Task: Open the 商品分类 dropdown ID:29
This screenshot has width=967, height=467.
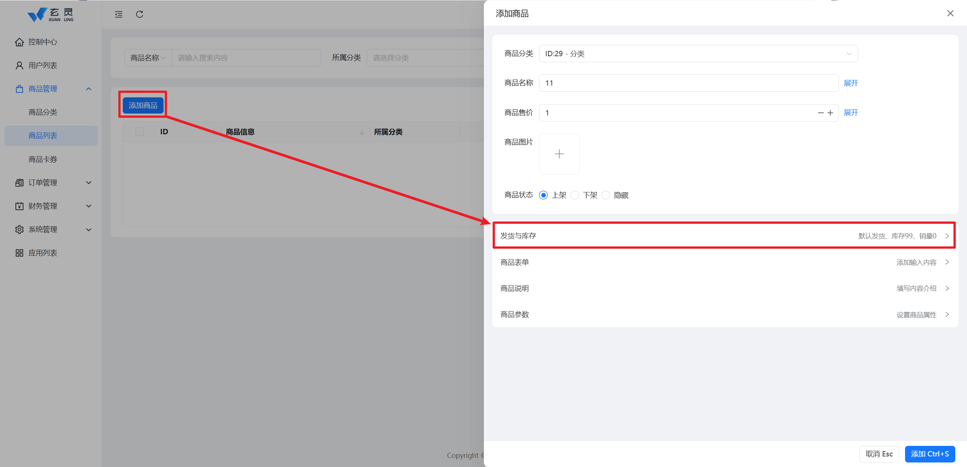Action: [698, 54]
